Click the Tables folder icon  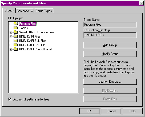[x=16, y=28]
